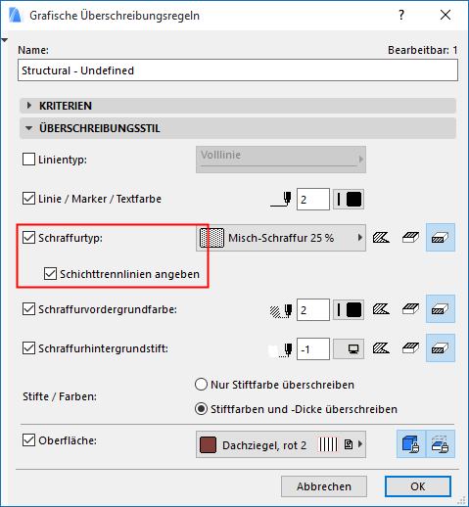Click the vectorial hatch preview in Oberfläche dropdown

328,444
